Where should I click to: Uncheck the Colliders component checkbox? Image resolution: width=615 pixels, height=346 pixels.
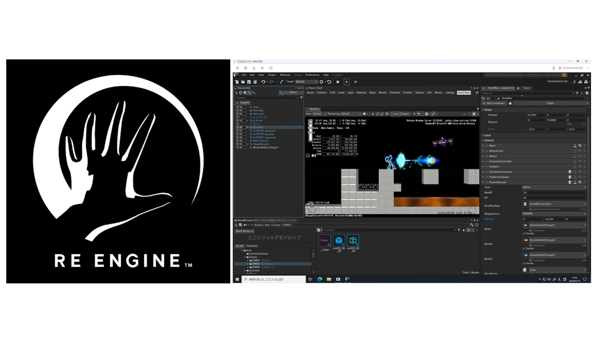coord(487,167)
